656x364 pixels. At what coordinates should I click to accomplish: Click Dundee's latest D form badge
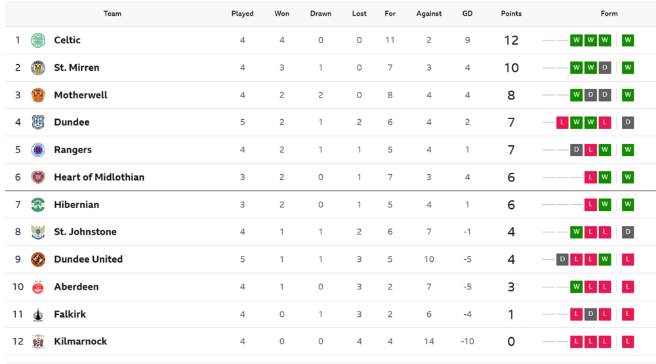[628, 122]
